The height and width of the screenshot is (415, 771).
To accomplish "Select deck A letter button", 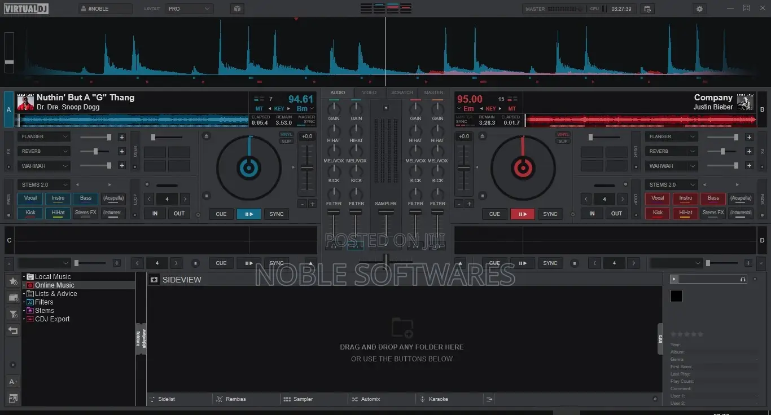I will (x=8, y=109).
